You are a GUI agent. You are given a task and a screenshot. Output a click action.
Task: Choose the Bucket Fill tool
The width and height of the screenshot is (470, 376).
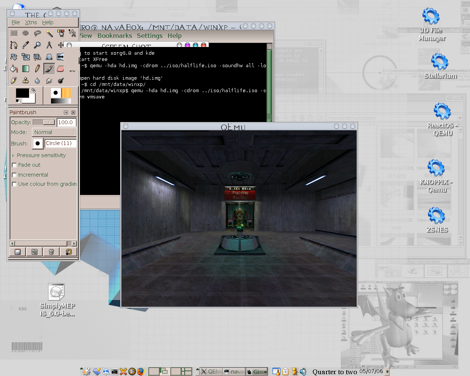[14, 69]
